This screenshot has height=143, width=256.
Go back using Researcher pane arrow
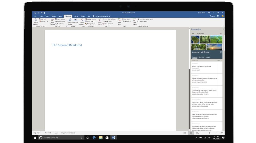click(x=193, y=34)
